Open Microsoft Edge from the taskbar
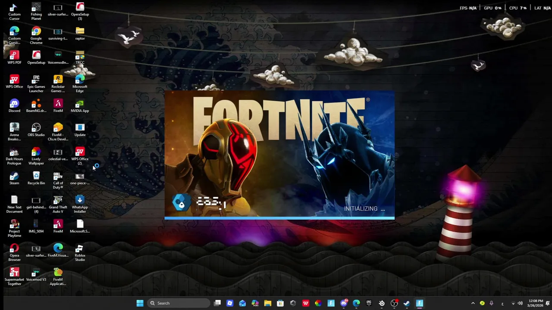 point(356,303)
